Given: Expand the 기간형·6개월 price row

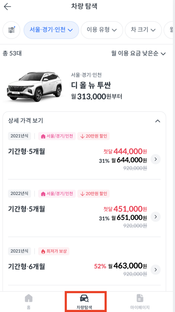Looking at the screenshot, I should coord(155,270).
